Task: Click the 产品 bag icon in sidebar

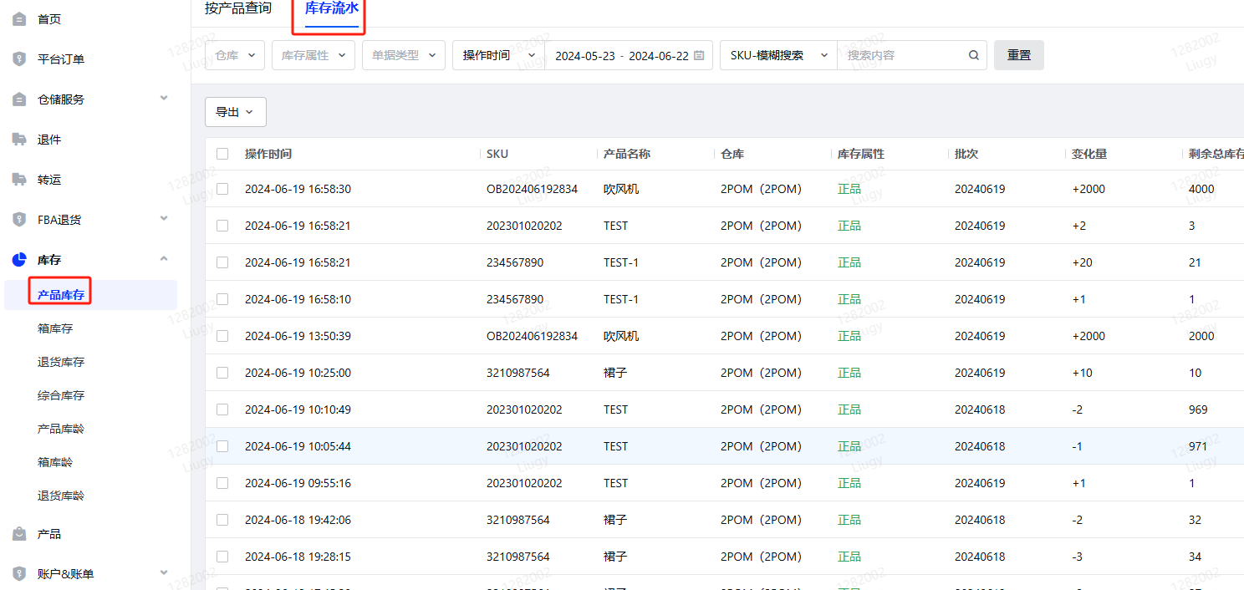Action: tap(19, 534)
